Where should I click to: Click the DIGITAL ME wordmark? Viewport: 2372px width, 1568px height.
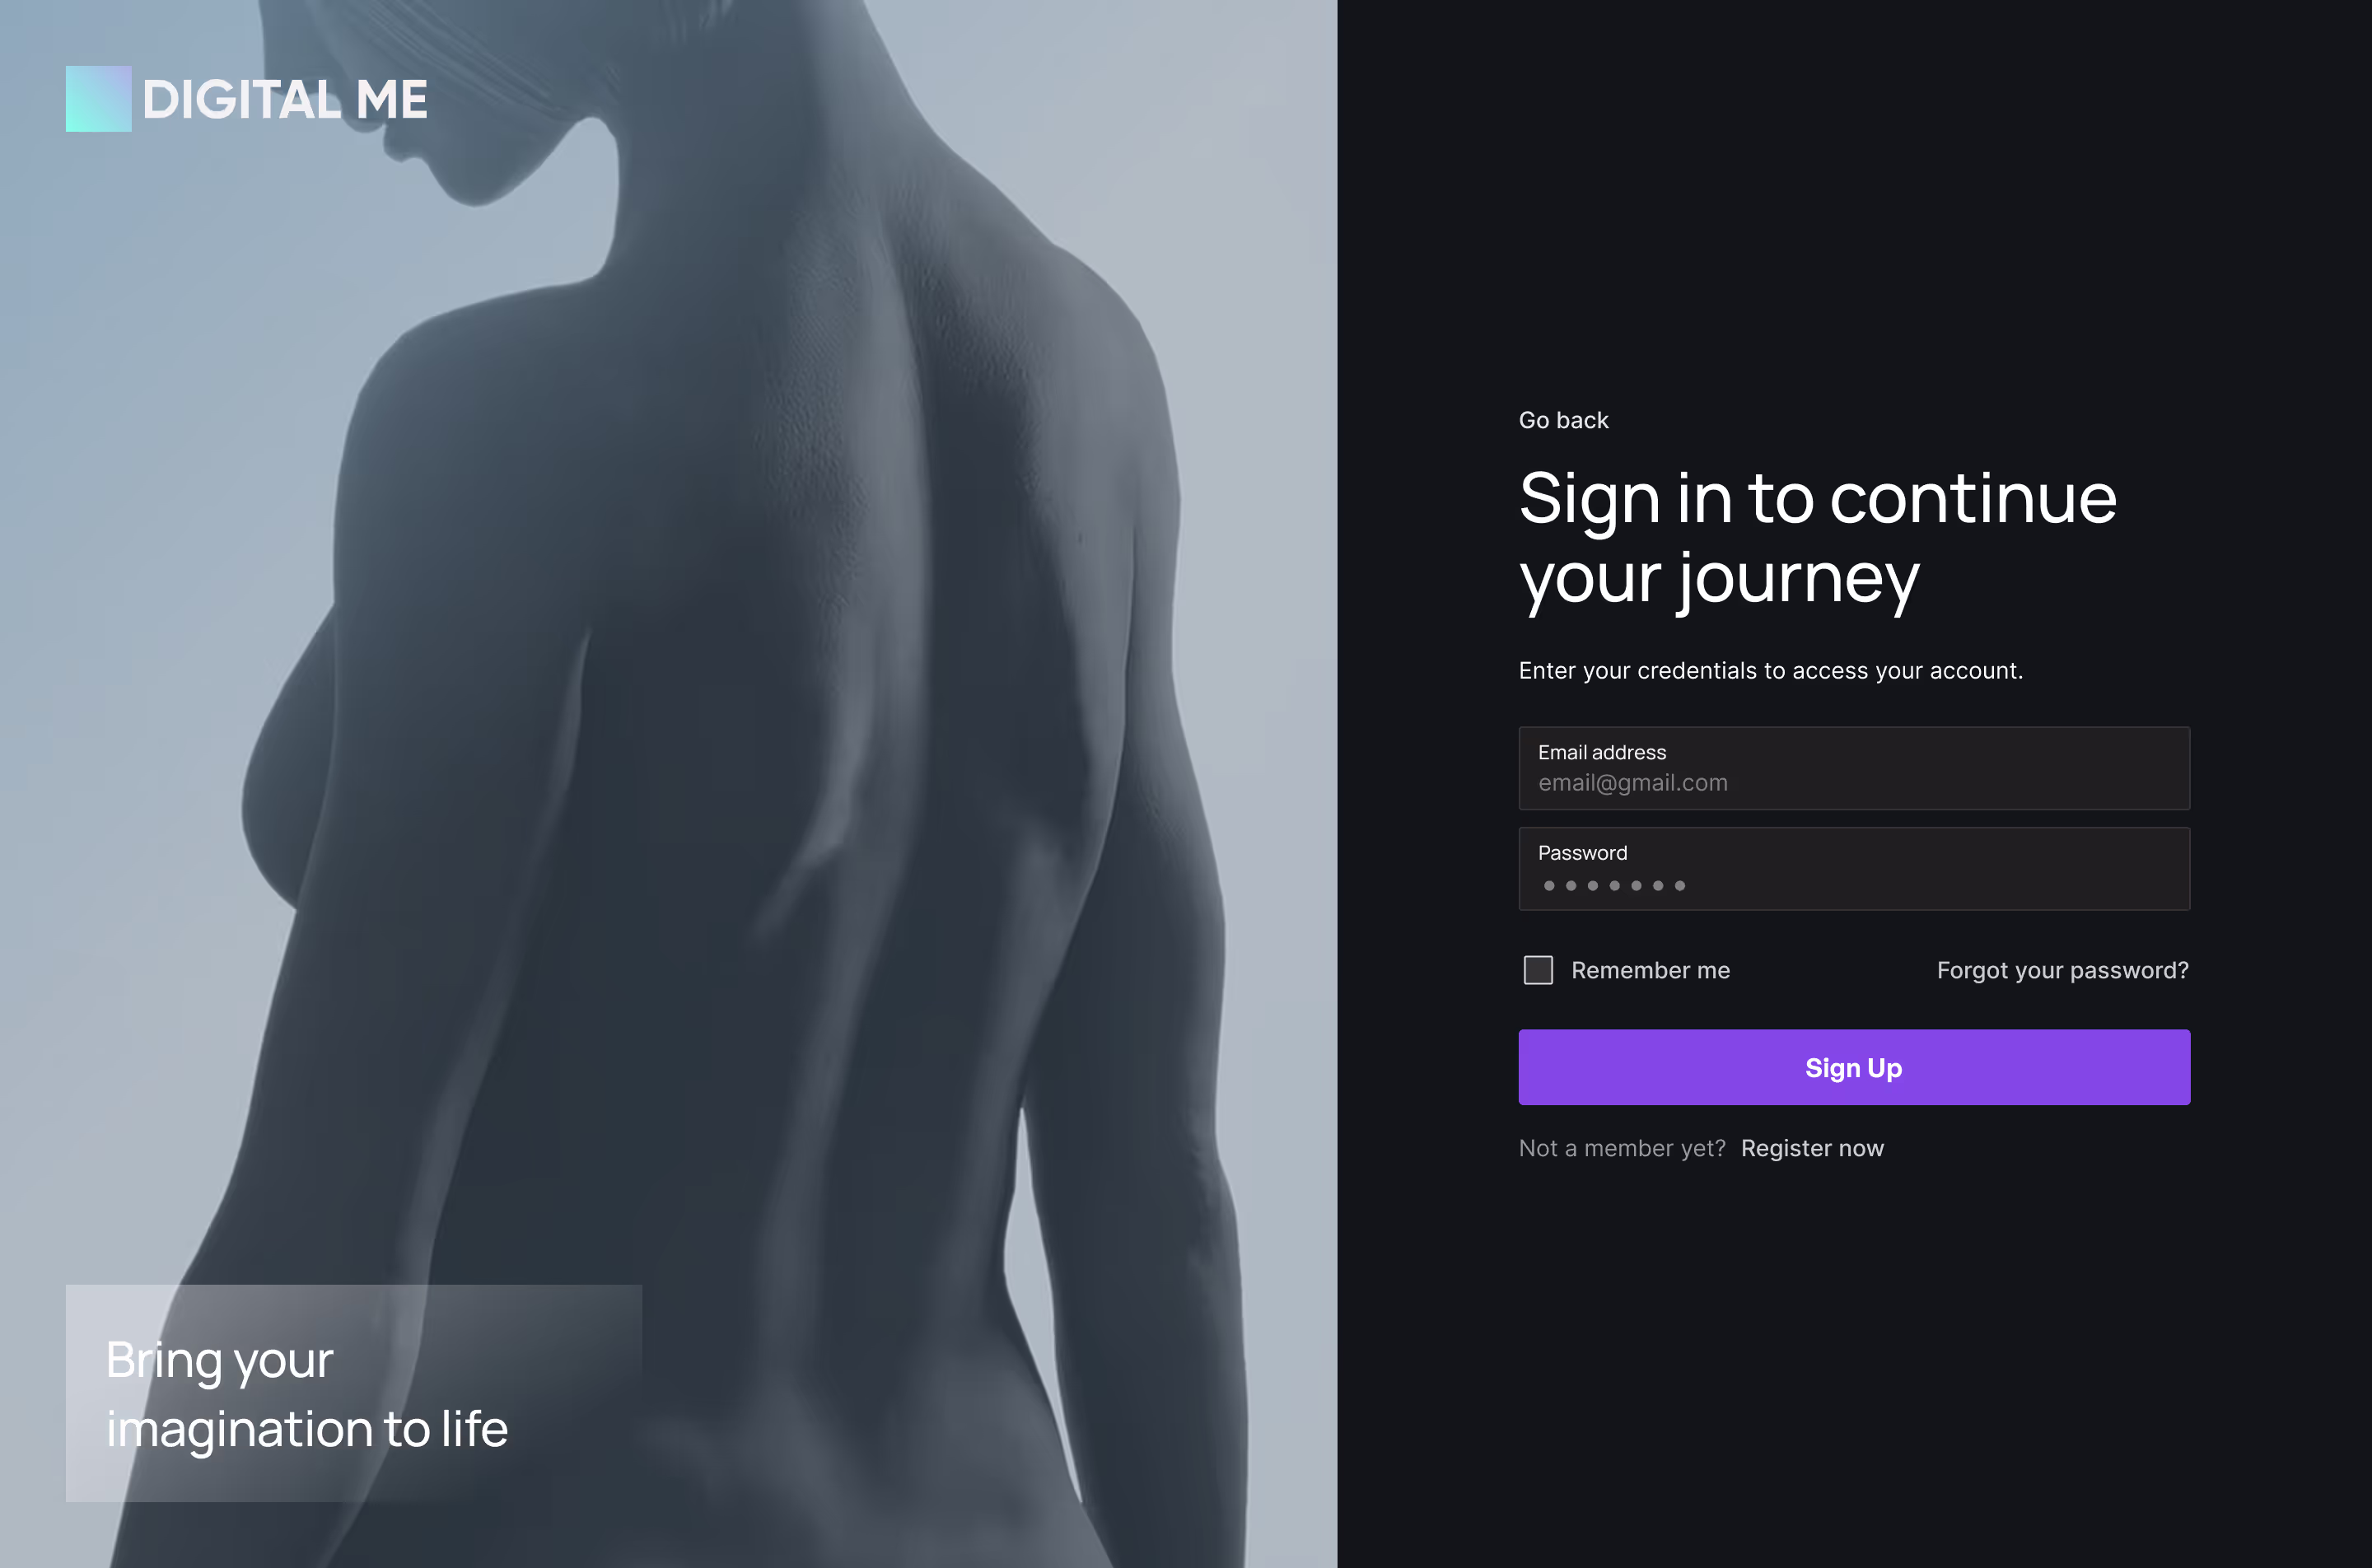coord(285,100)
